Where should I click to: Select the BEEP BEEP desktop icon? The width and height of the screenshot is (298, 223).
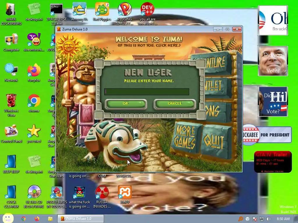(11, 164)
